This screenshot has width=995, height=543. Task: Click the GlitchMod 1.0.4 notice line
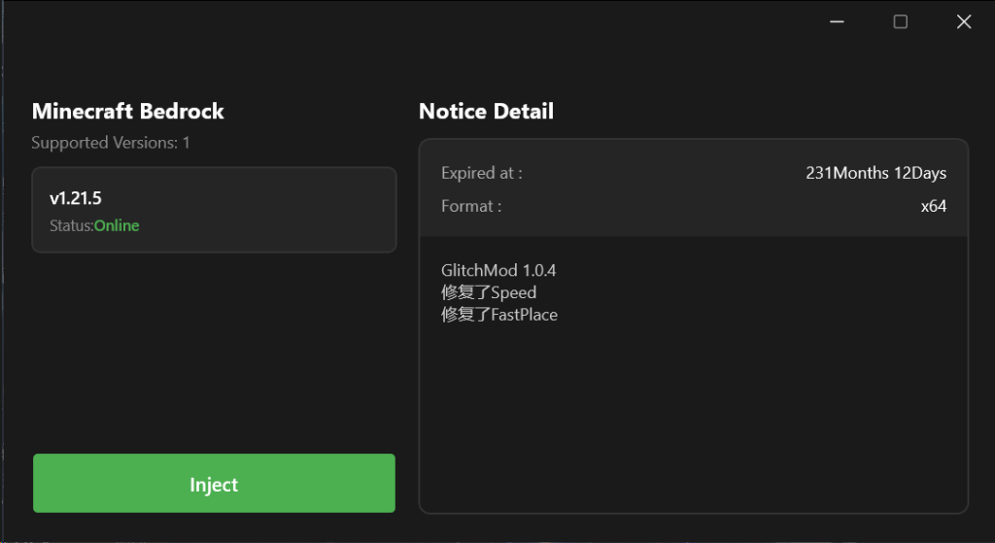pyautogui.click(x=498, y=270)
